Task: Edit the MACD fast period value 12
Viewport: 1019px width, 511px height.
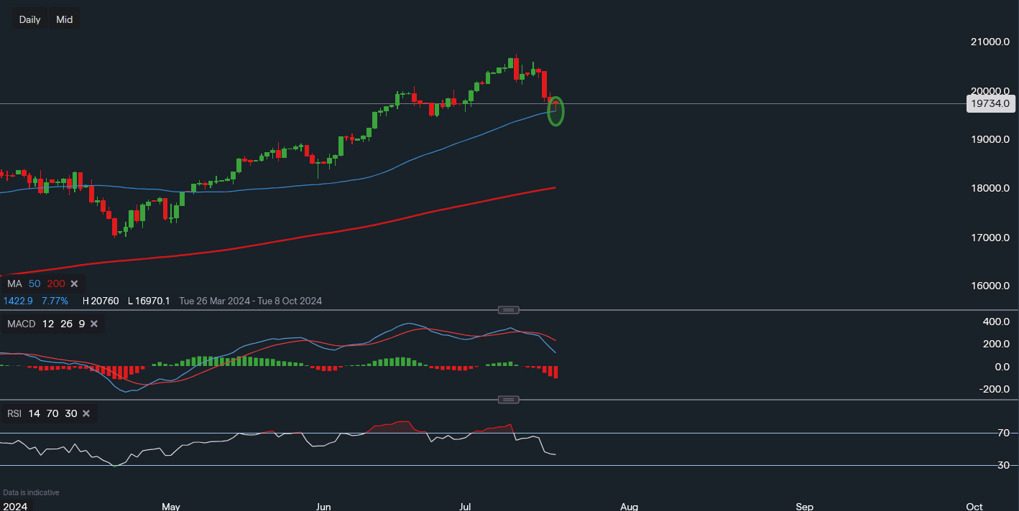Action: pos(47,324)
